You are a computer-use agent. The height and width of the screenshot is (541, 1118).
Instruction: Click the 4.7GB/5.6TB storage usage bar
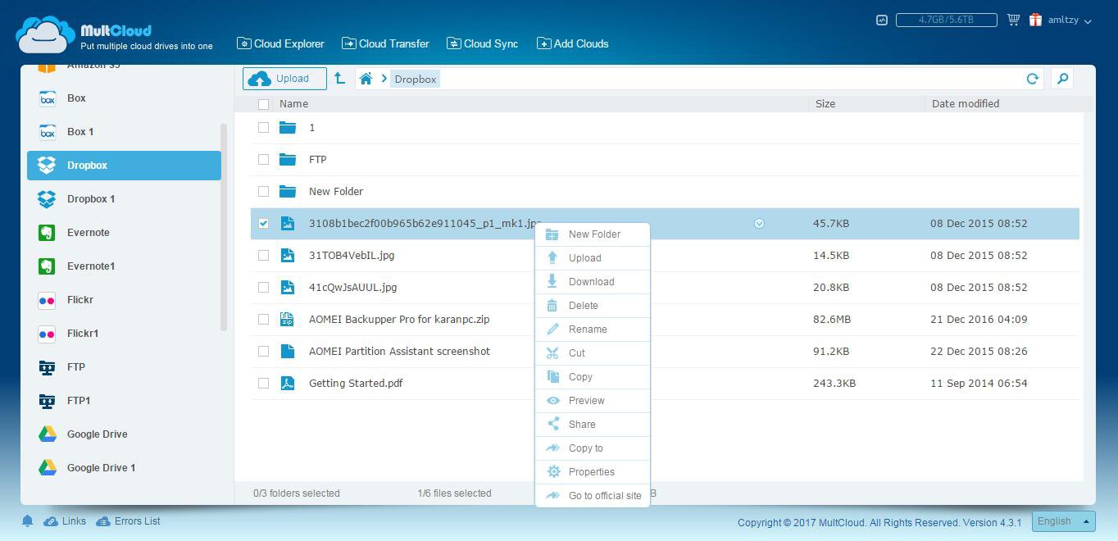click(946, 20)
